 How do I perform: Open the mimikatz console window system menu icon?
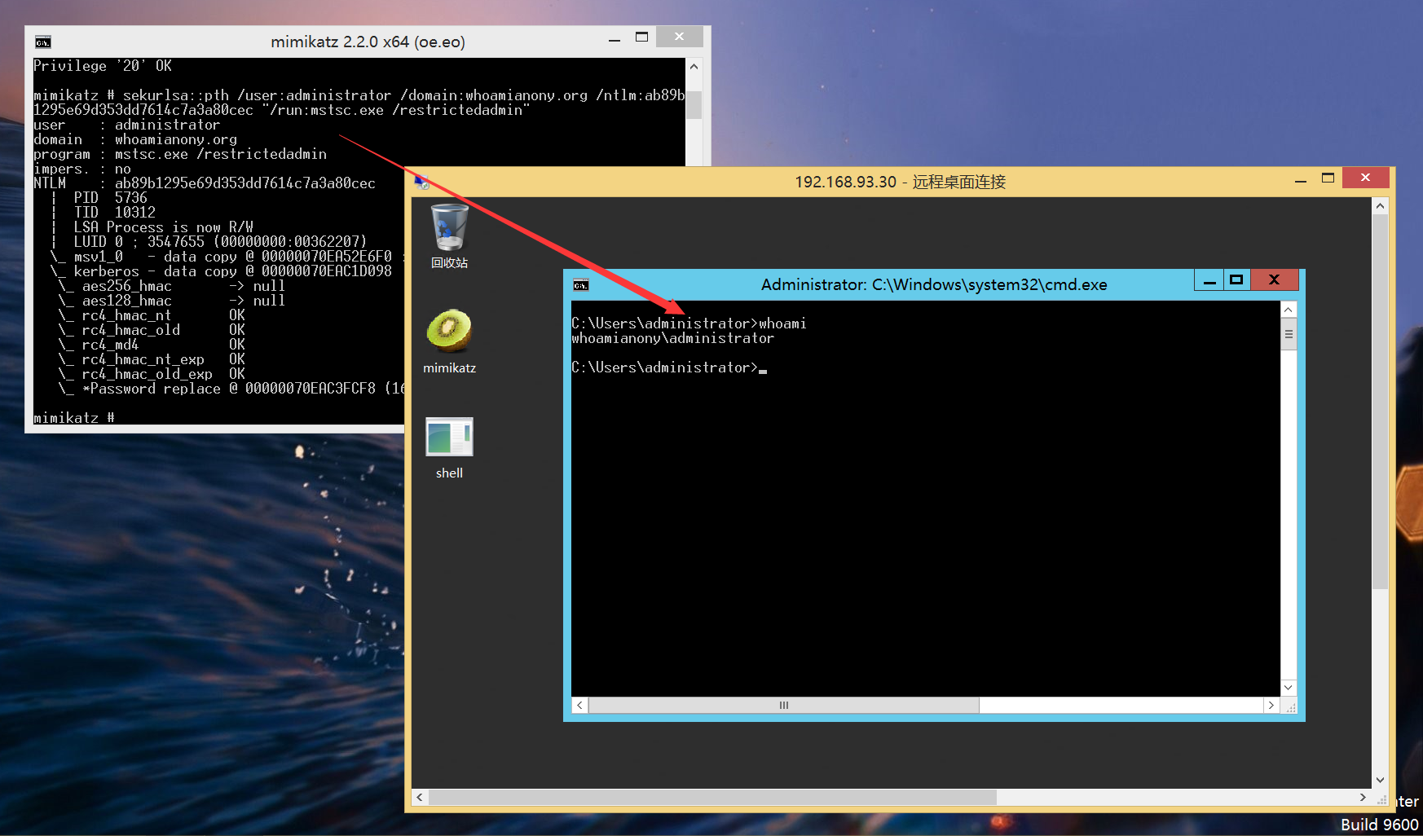tap(43, 42)
